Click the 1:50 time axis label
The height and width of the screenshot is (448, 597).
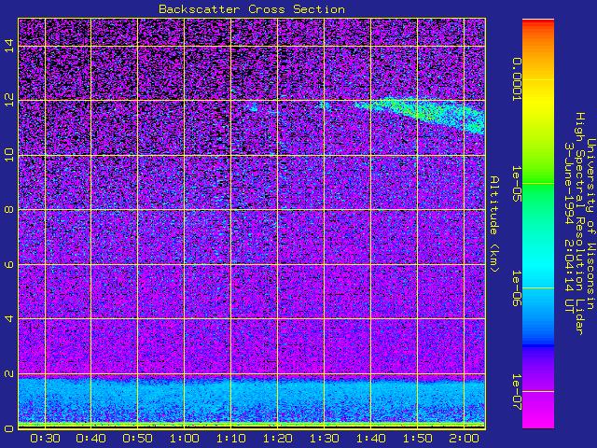click(417, 439)
